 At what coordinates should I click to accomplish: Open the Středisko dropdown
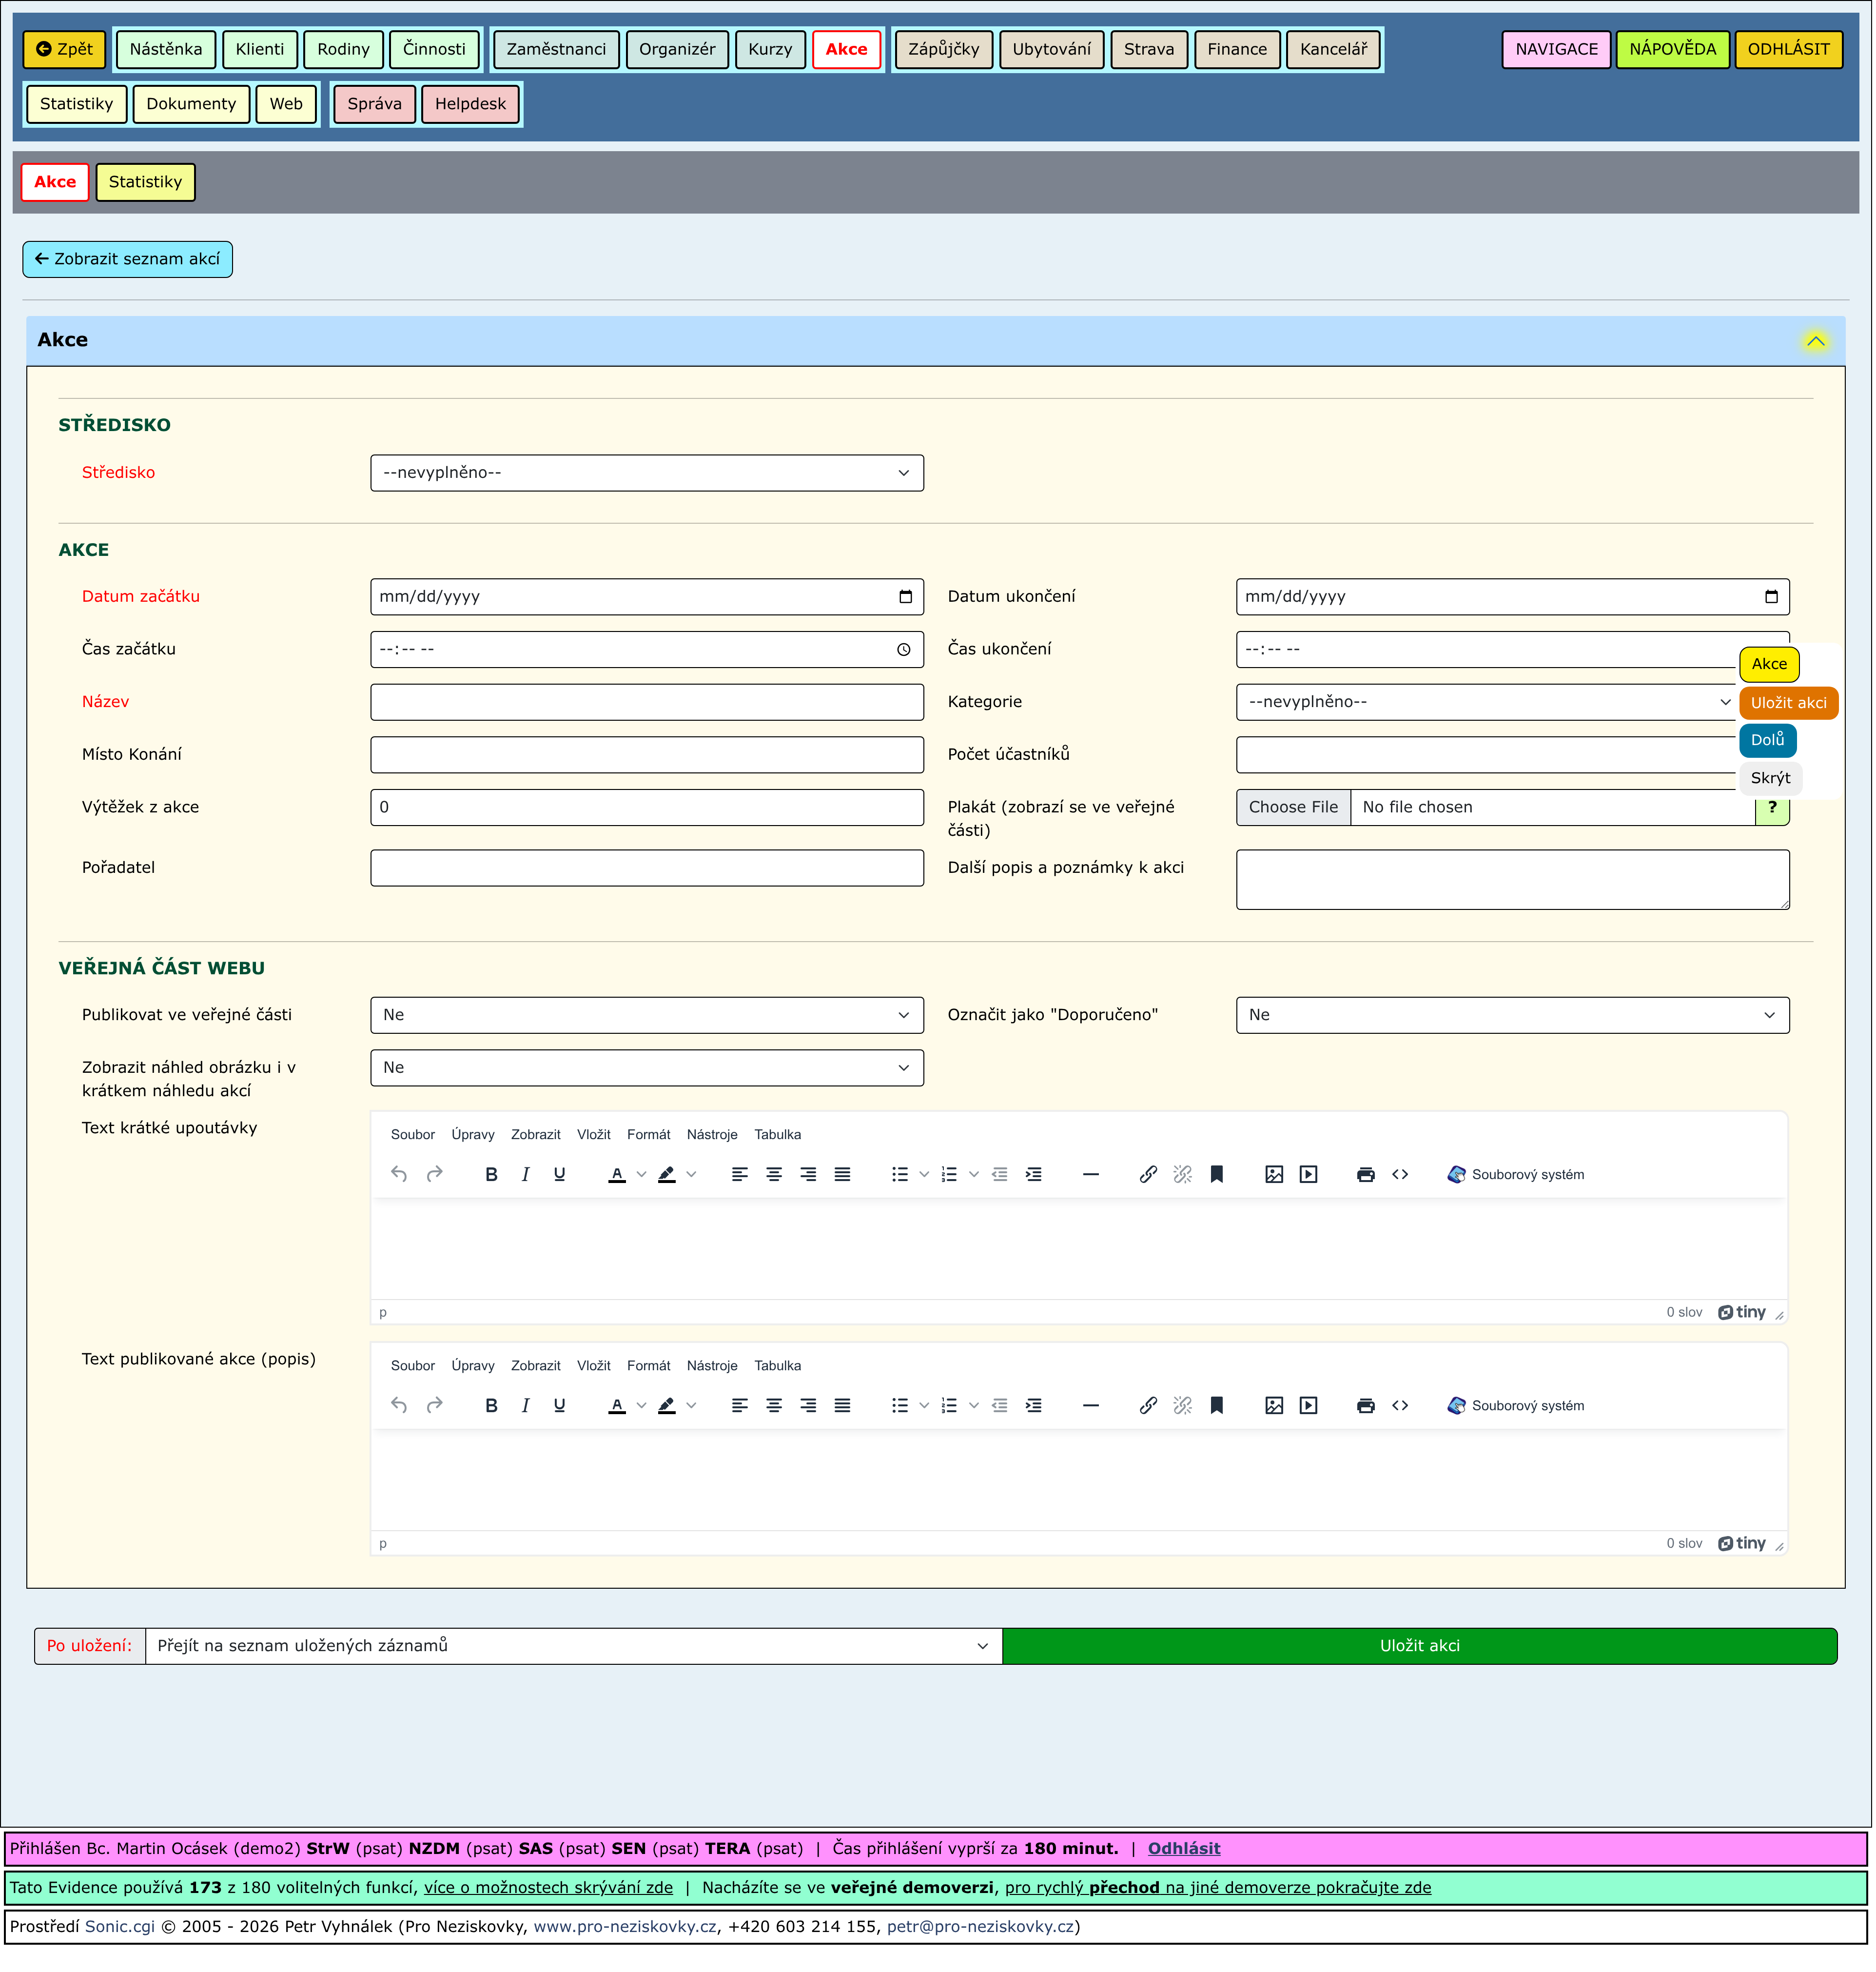click(x=646, y=473)
